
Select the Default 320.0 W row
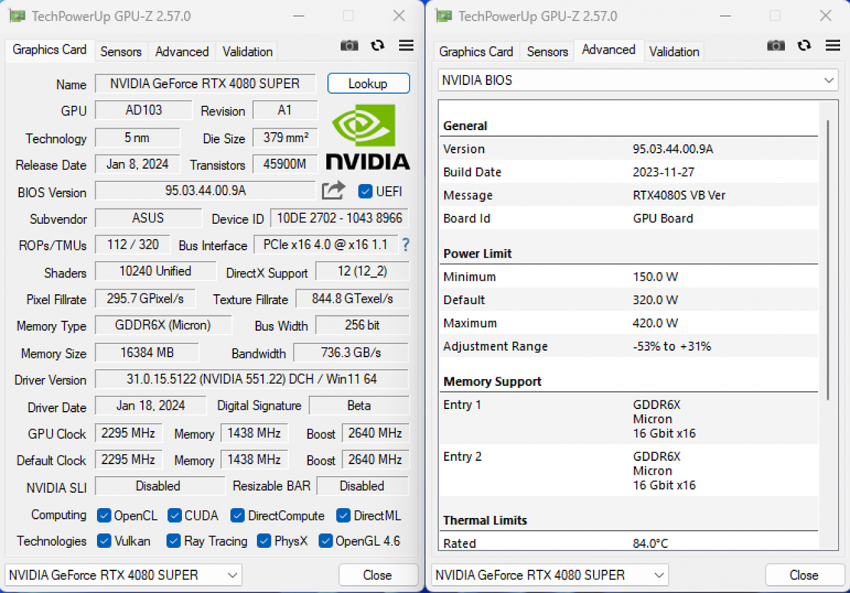[628, 300]
